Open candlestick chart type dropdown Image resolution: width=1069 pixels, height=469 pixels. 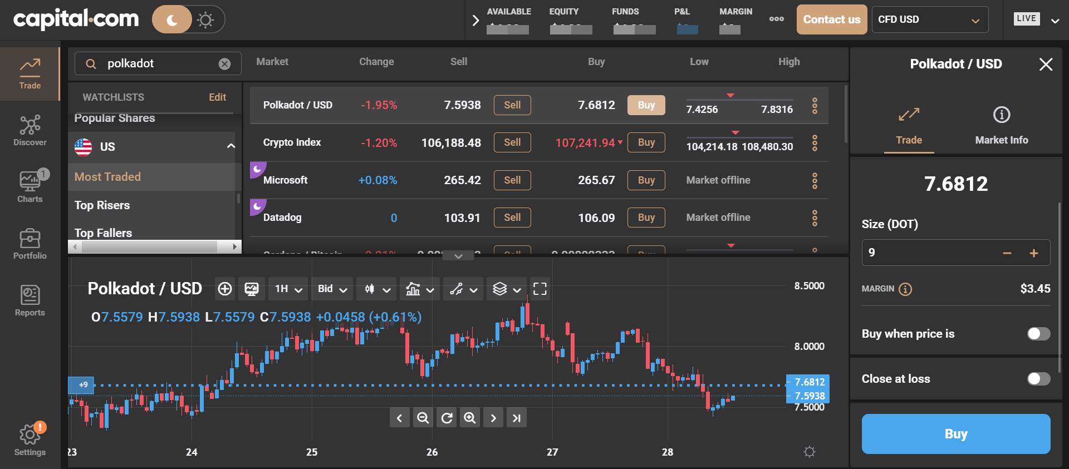(x=377, y=289)
